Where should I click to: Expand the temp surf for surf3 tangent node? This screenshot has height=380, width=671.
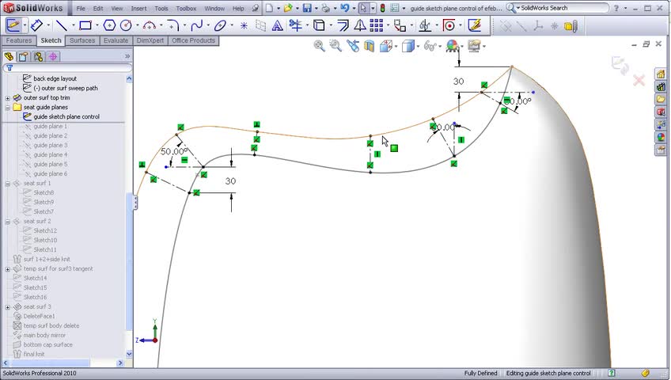click(7, 269)
